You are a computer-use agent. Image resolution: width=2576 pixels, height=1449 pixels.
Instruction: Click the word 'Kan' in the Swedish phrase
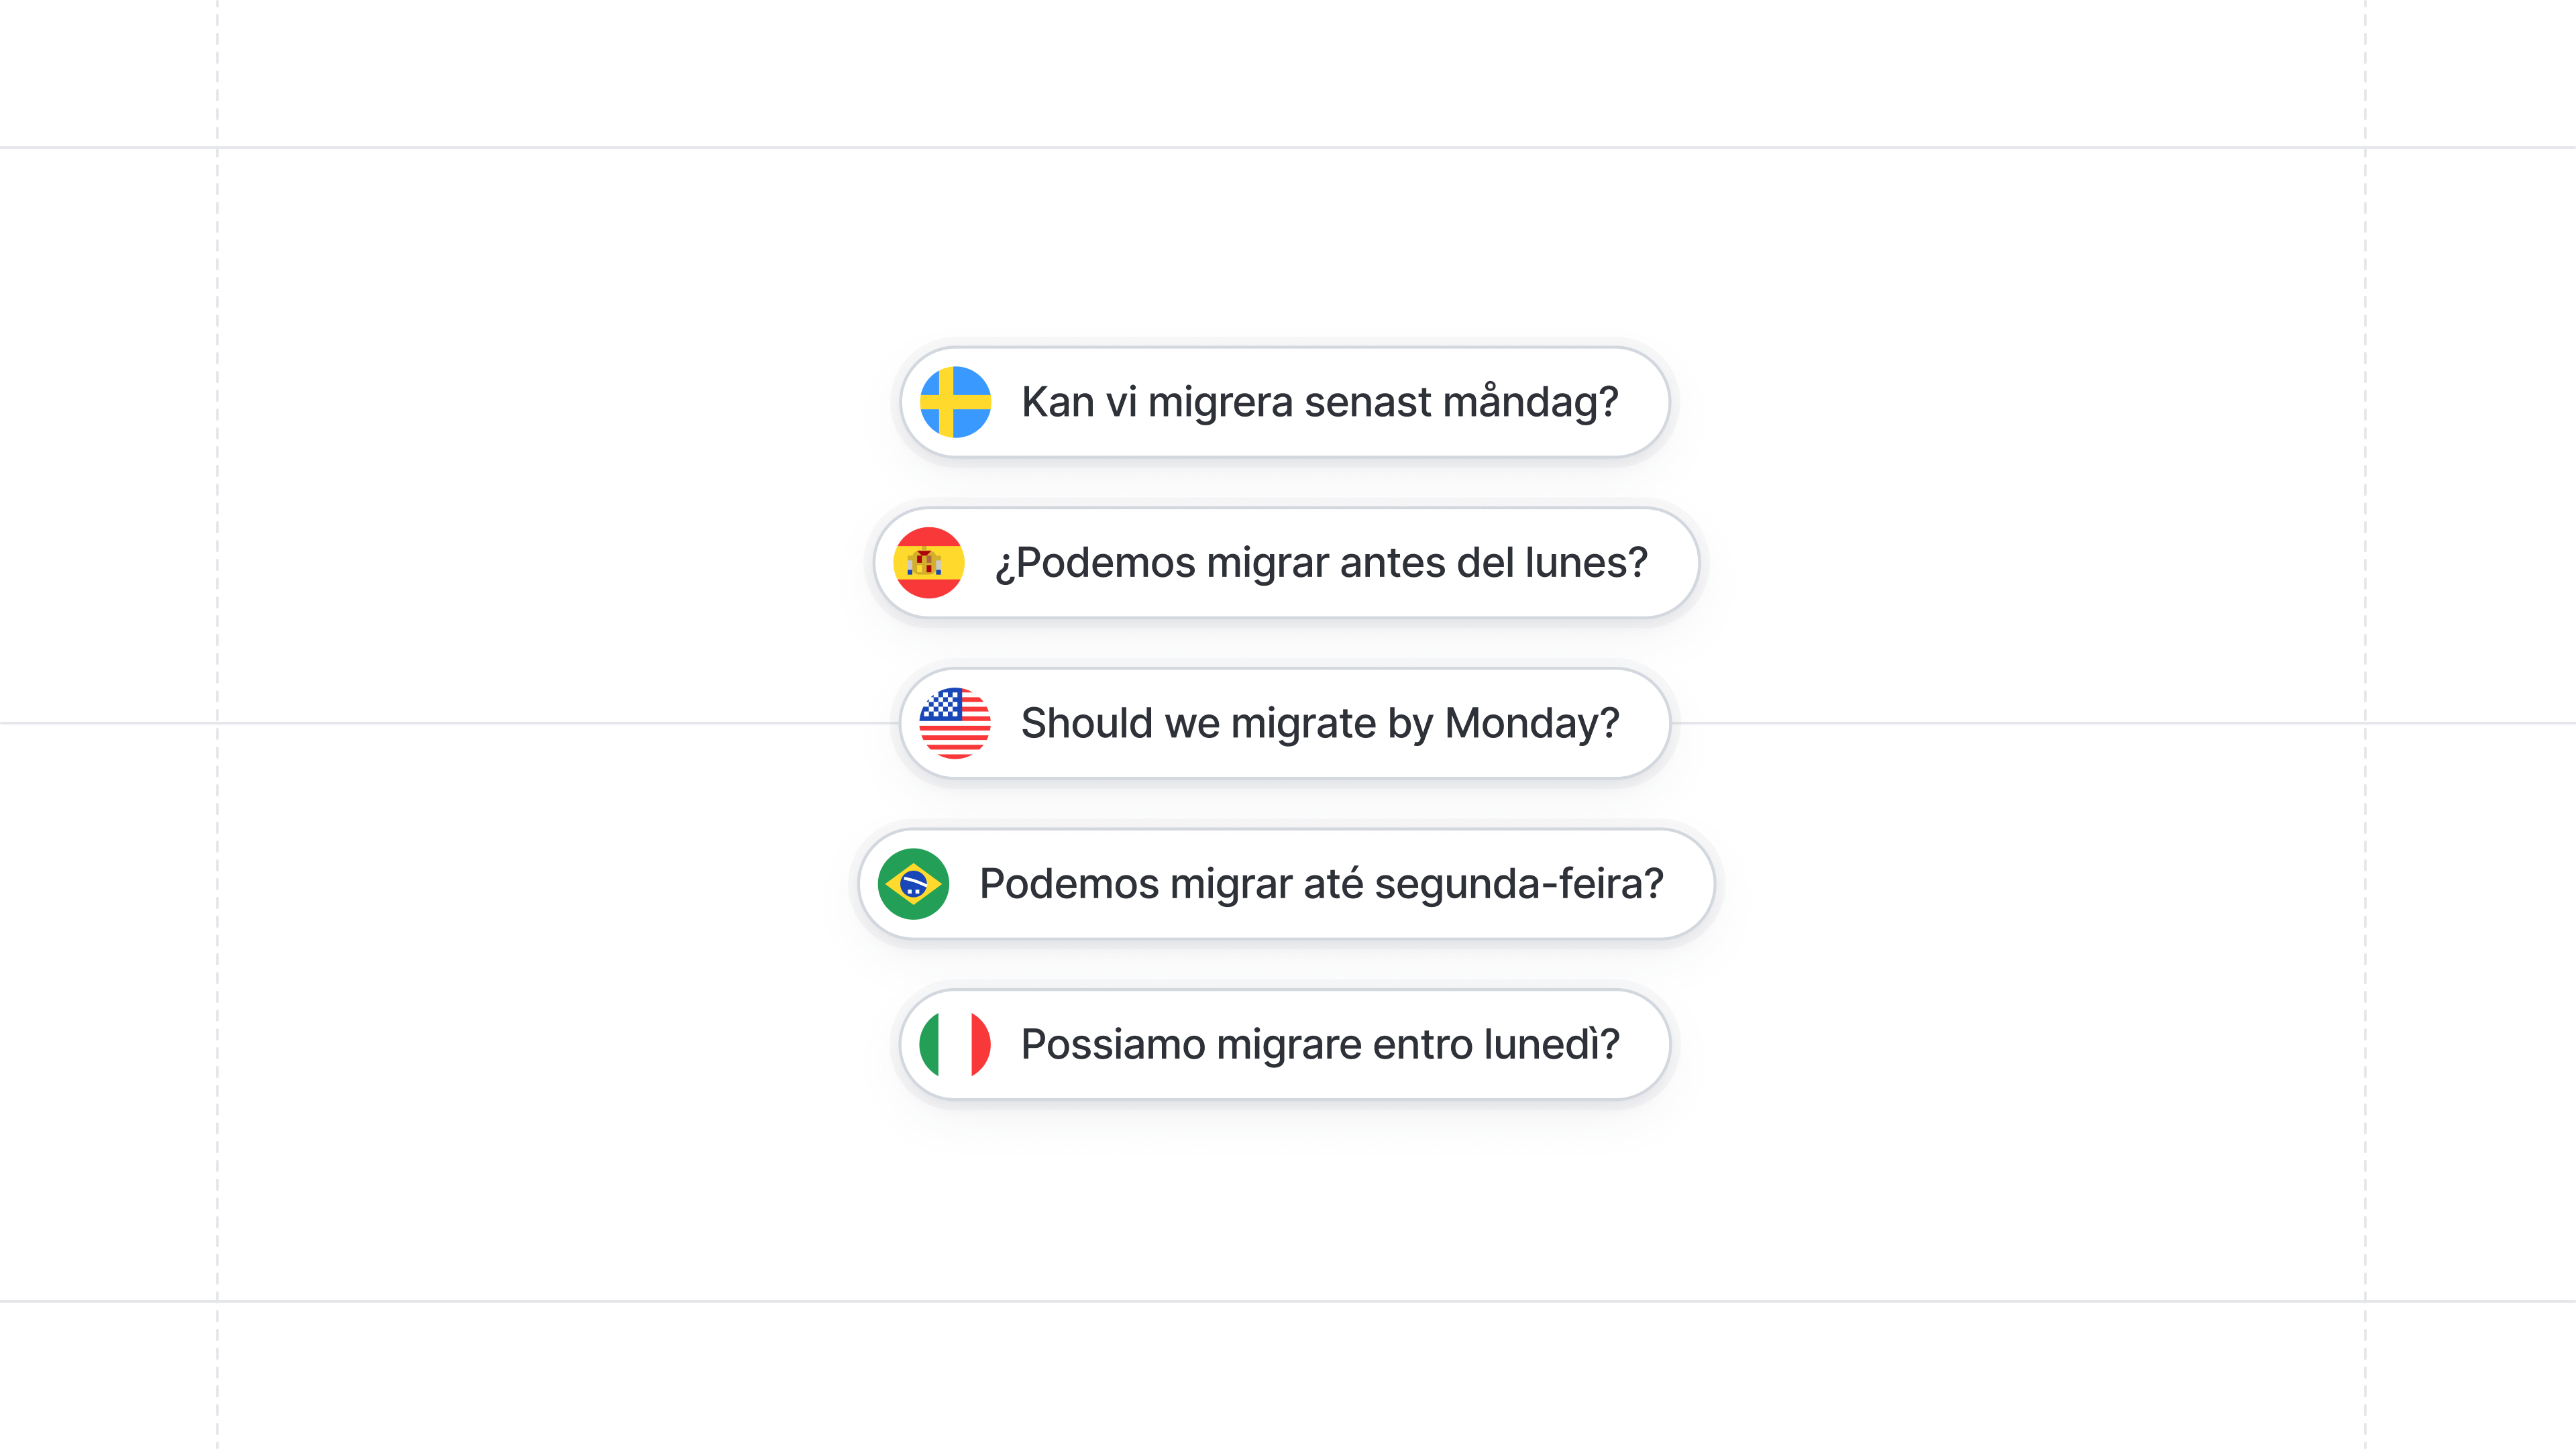[x=1057, y=402]
